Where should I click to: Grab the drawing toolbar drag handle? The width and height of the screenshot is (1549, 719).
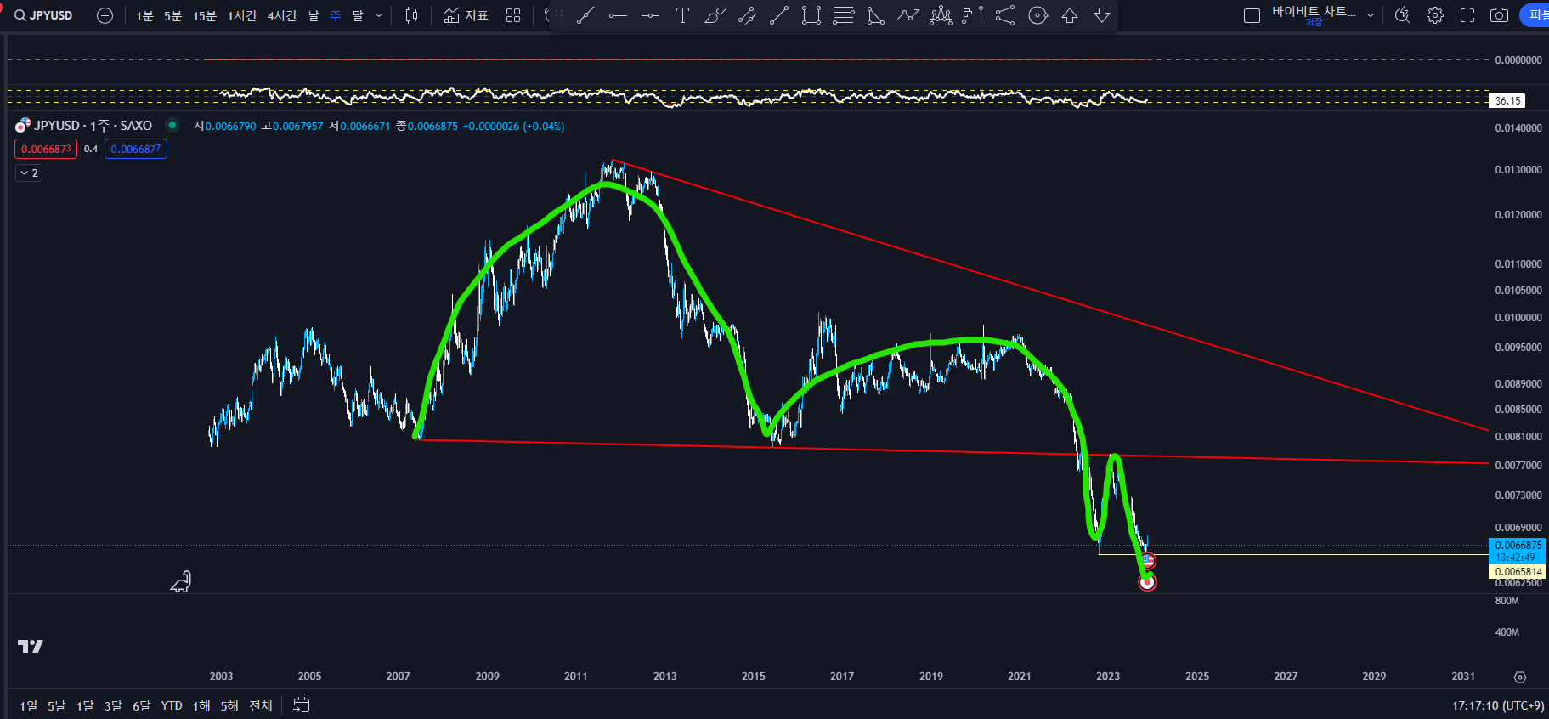tap(558, 15)
